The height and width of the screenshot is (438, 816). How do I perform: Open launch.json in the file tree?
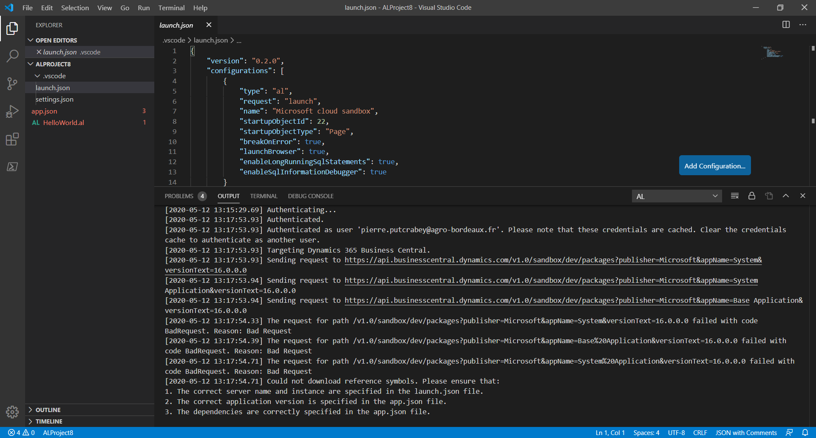[x=90, y=88]
